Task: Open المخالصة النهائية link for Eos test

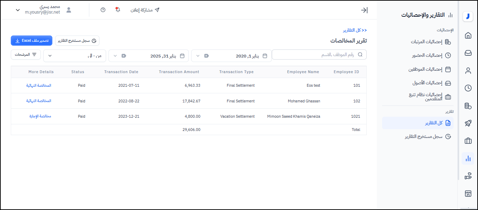Action: coord(38,85)
